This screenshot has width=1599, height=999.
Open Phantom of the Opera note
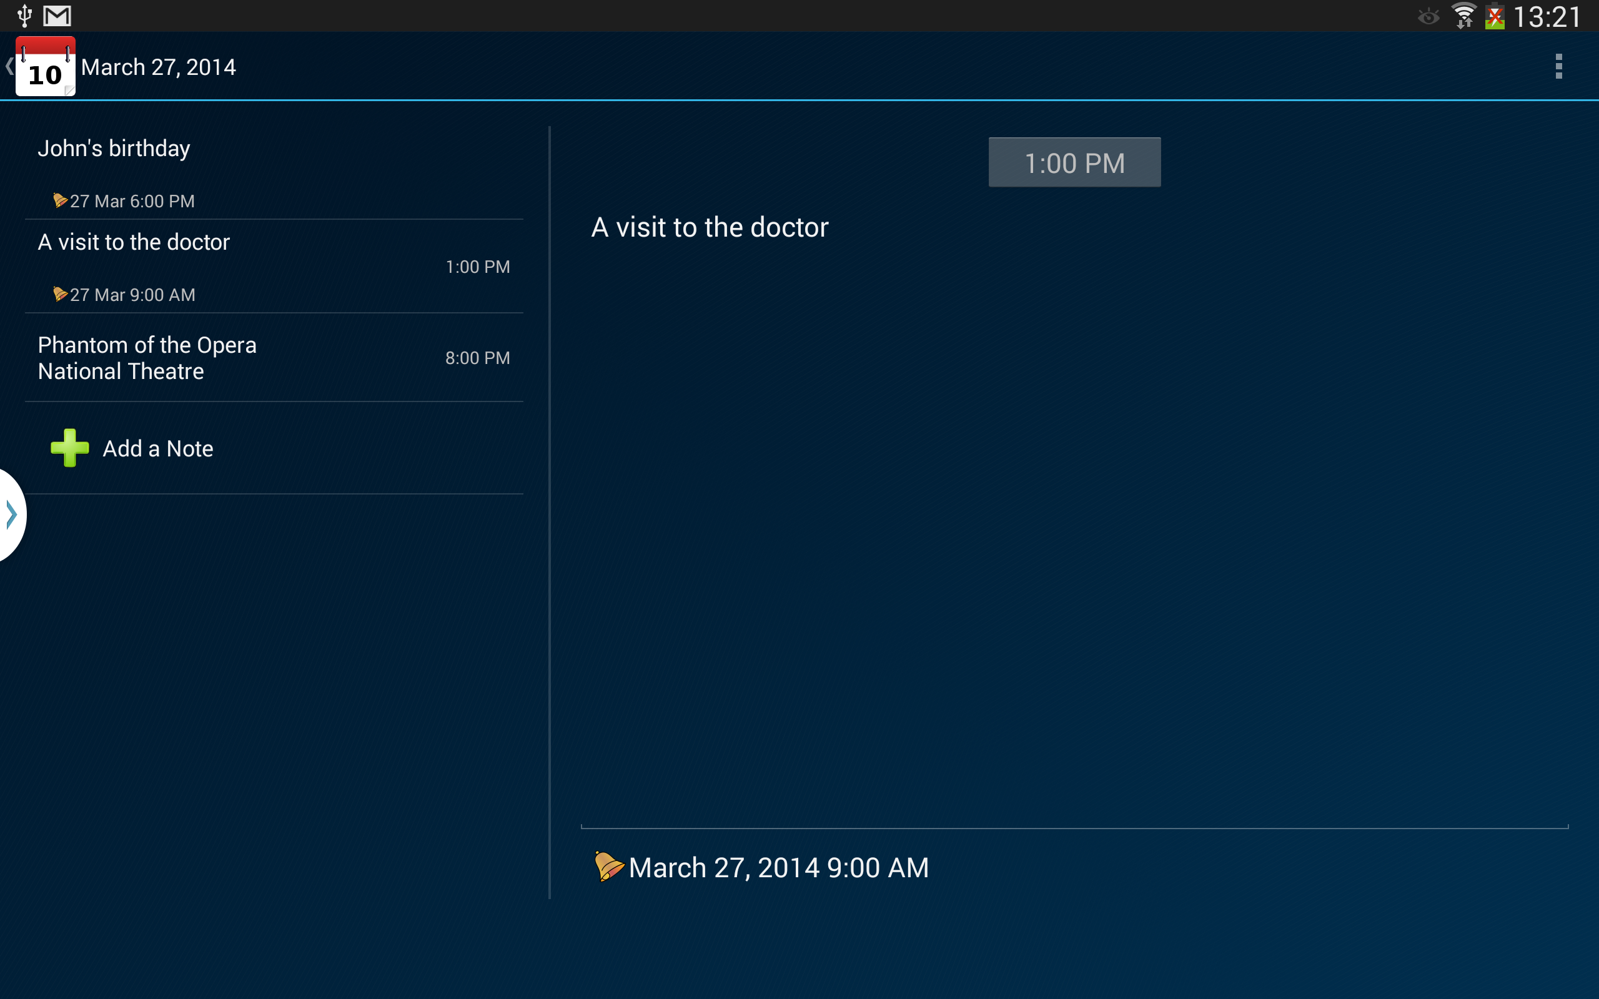tap(274, 357)
